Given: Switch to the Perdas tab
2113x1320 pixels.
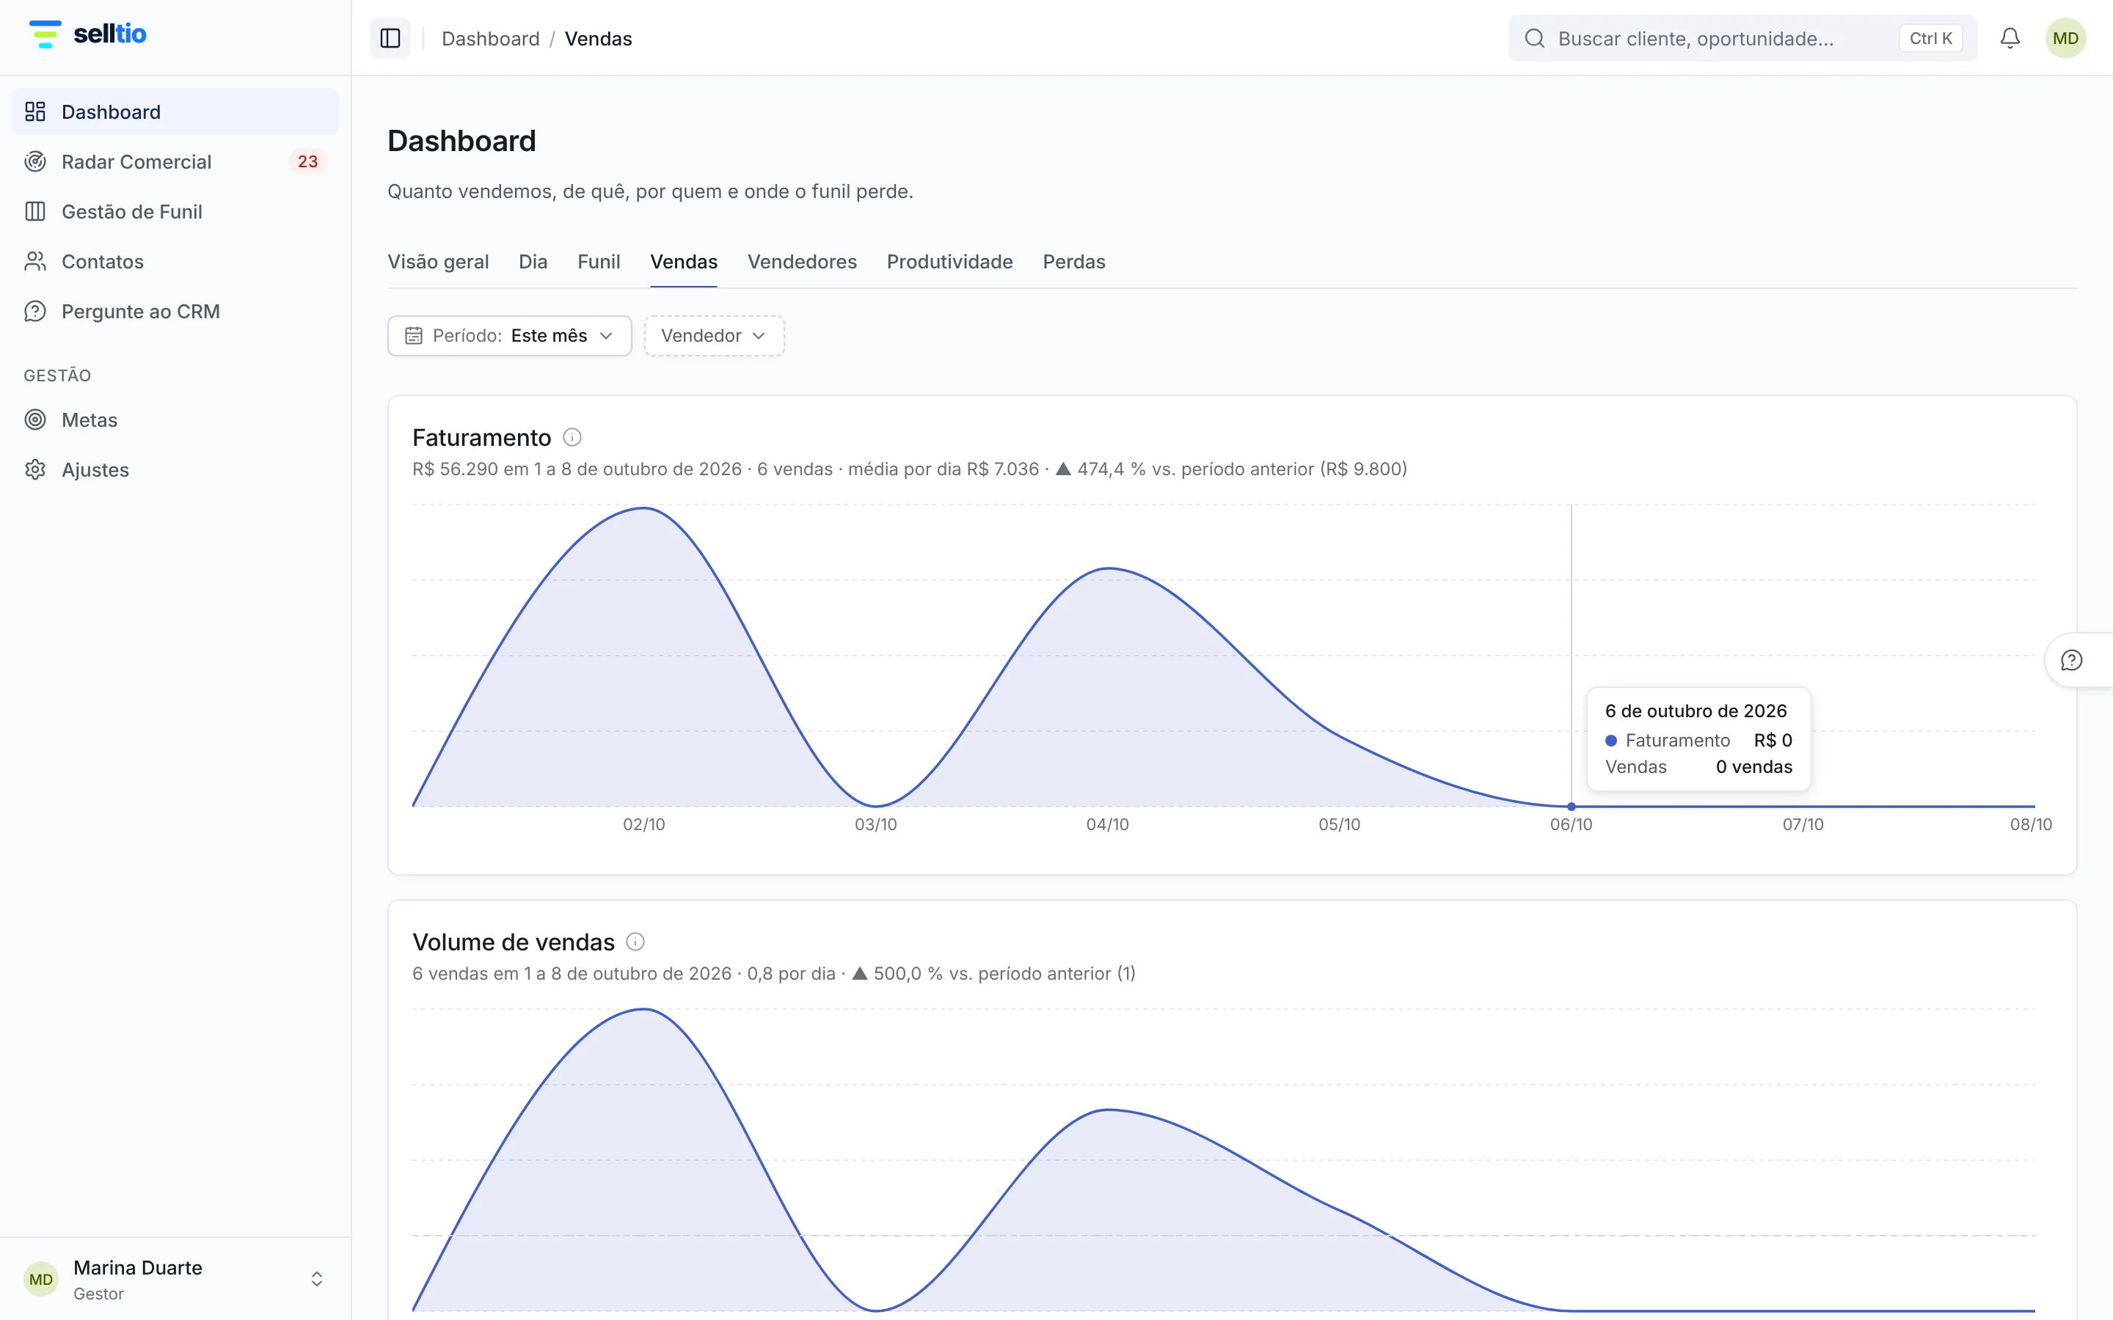Looking at the screenshot, I should click(x=1074, y=262).
